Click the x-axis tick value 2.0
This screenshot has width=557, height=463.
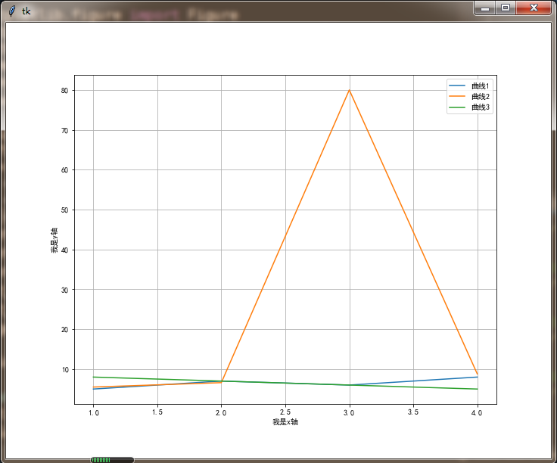[221, 412]
